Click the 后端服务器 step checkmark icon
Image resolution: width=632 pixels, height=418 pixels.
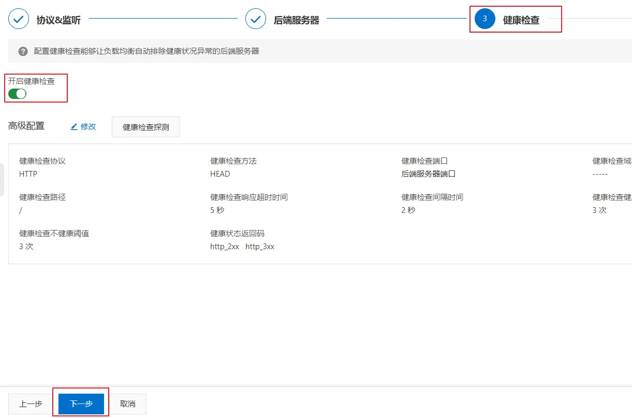256,19
